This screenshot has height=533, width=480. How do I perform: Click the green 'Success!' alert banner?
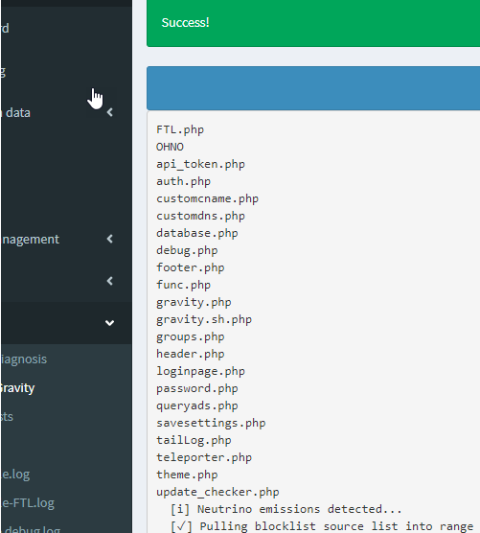pyautogui.click(x=313, y=23)
